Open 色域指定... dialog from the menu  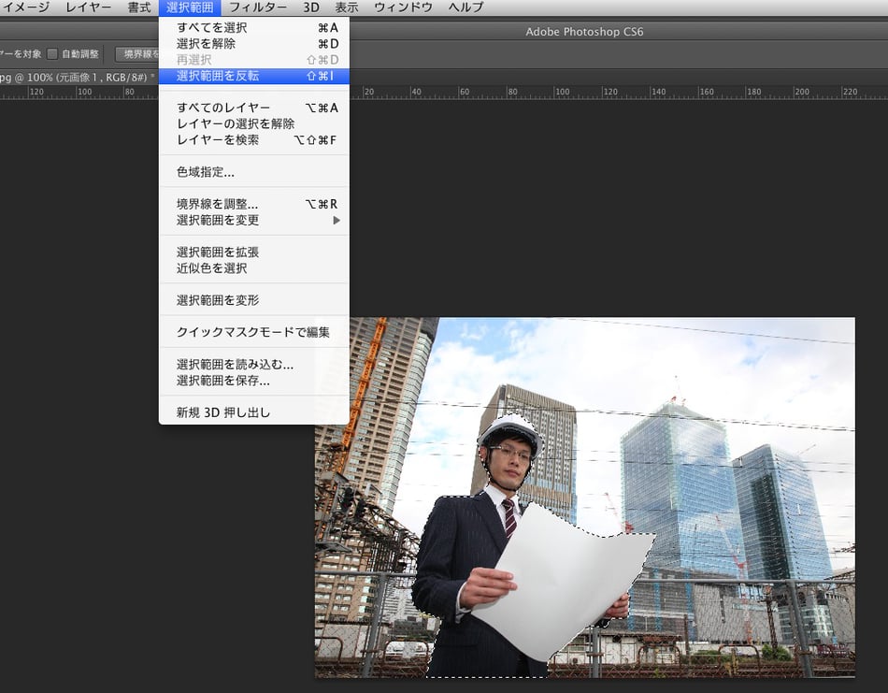(206, 172)
